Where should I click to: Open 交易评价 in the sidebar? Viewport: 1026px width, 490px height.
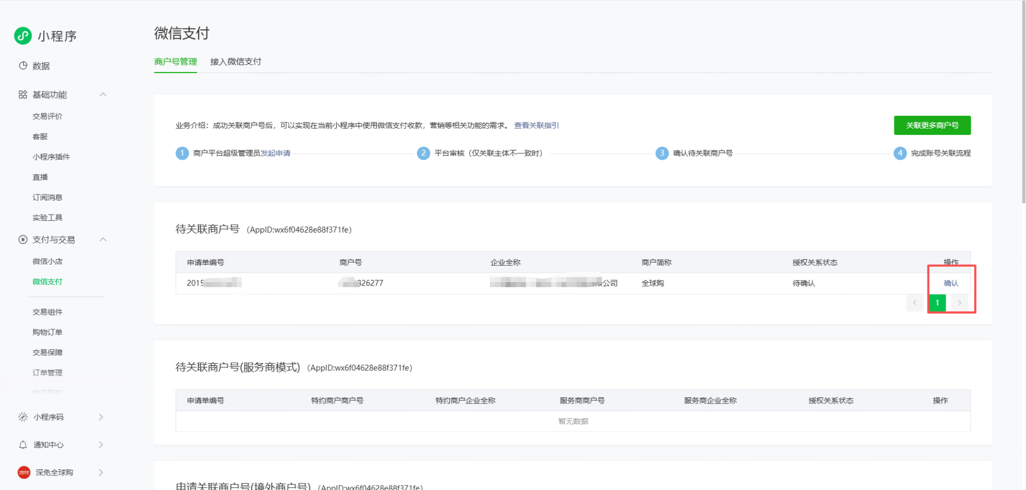[48, 116]
